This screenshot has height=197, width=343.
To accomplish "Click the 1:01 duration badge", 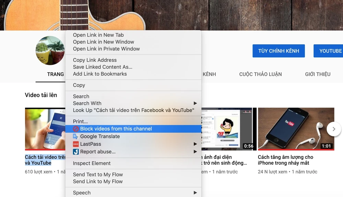I will [326, 146].
